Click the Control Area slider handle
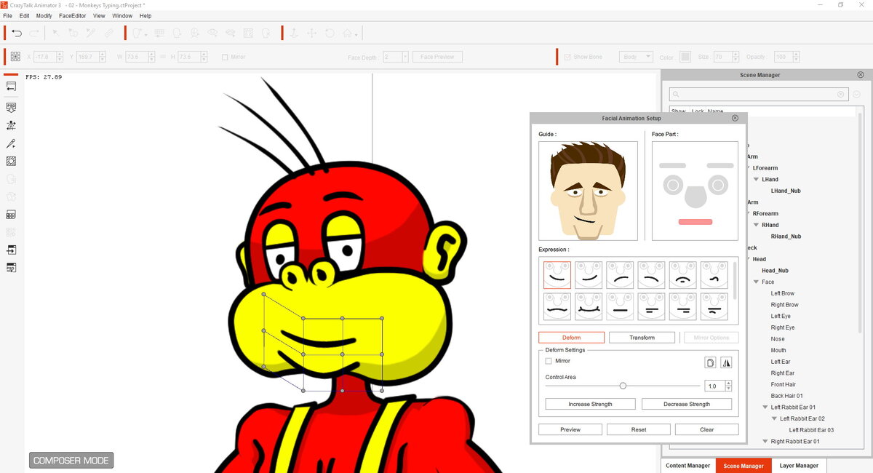Viewport: 873px width, 473px height. point(623,386)
